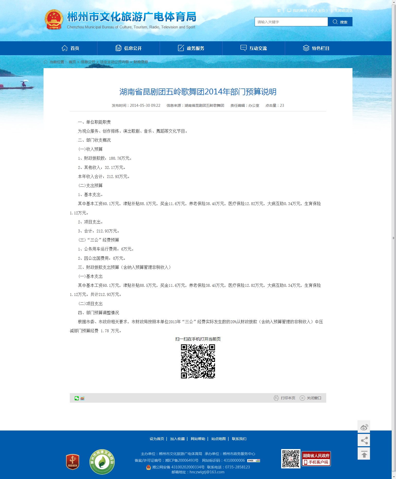Image resolution: width=396 pixels, height=479 pixels.
Task: Open the 首页 home navigation item
Action: coord(70,48)
